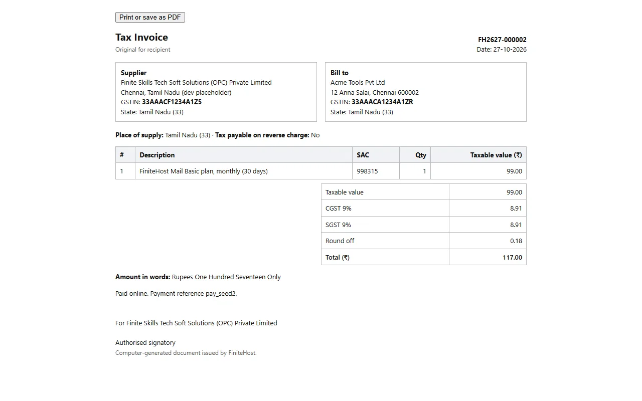Click total amount 117.00
Screen dimensions: 642x401
[512, 257]
